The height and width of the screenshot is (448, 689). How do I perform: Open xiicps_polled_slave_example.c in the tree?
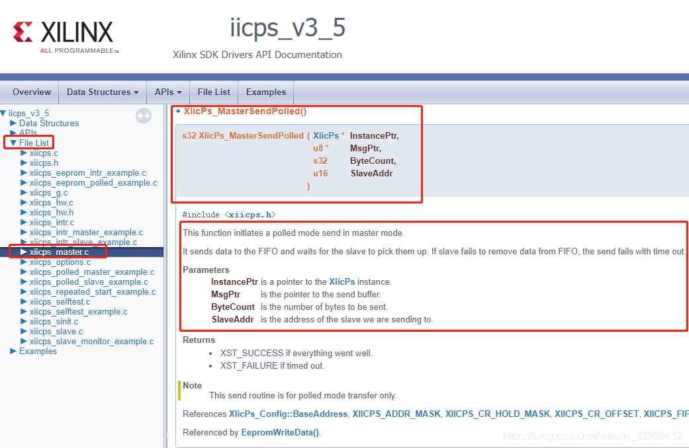click(x=88, y=281)
